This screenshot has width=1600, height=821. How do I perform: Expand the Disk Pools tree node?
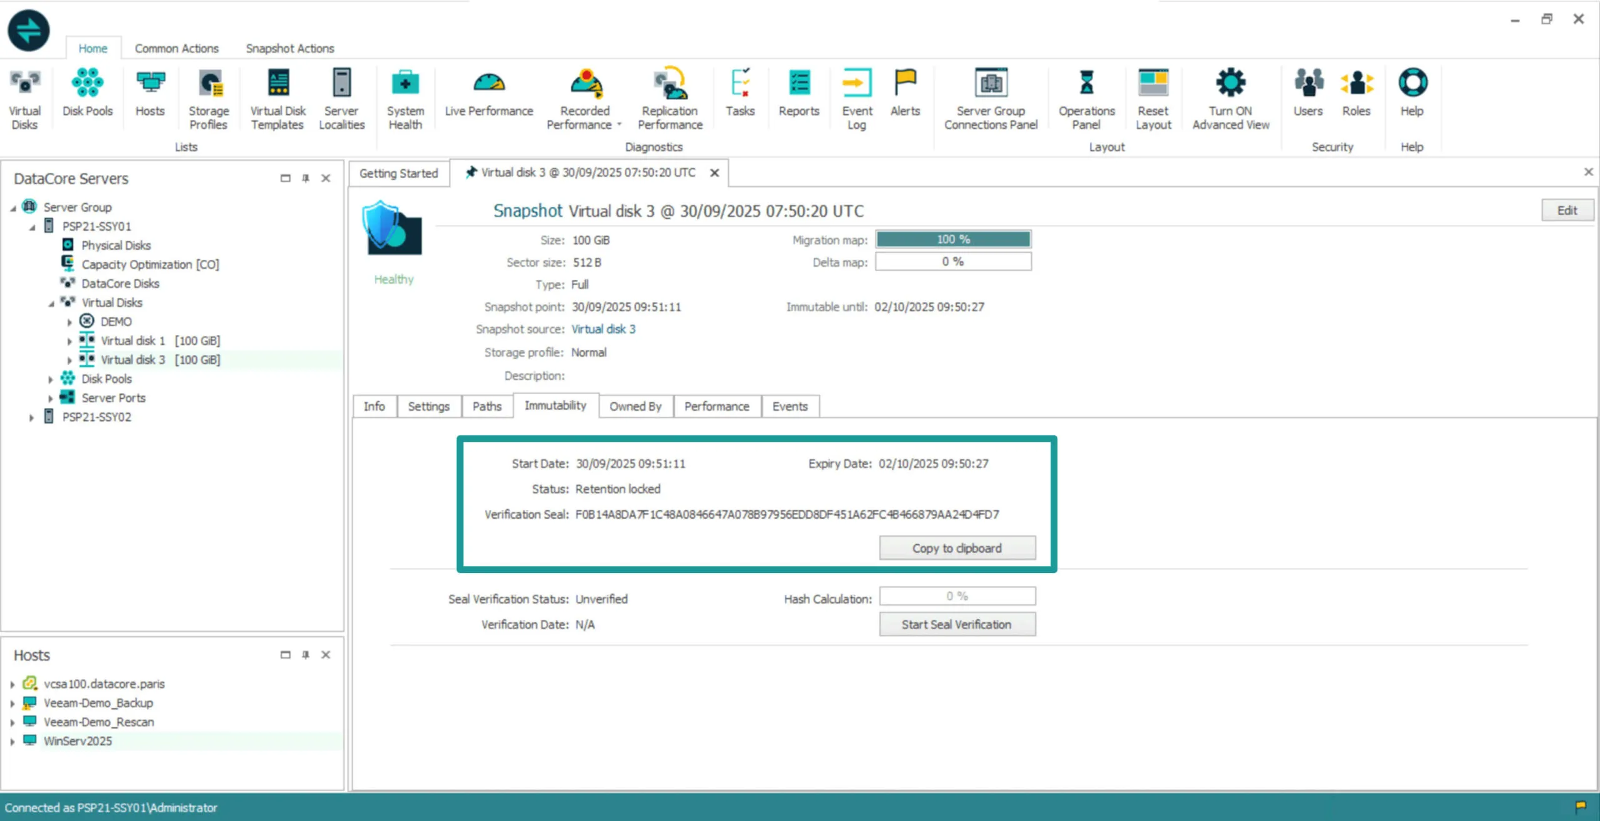pos(51,379)
